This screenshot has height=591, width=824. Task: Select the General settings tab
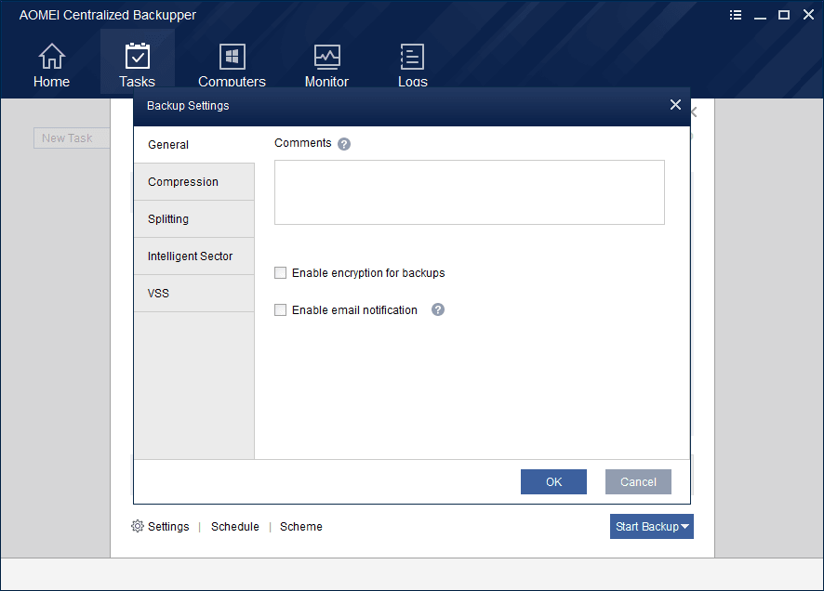click(x=194, y=145)
